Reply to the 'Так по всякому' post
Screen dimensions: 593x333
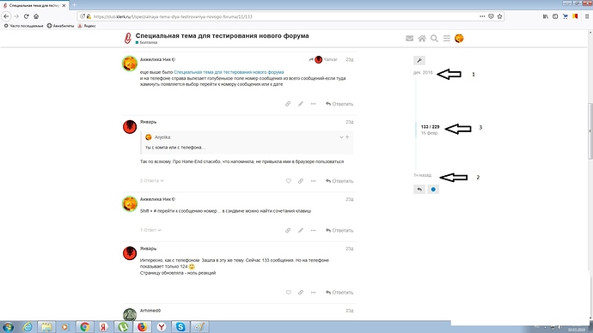pos(339,181)
